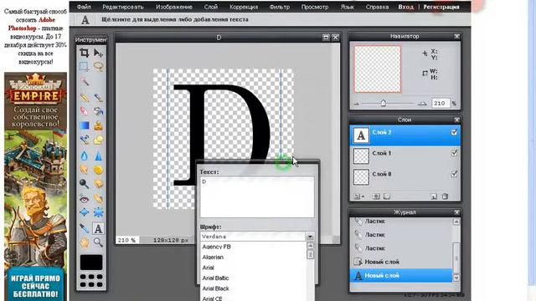
Task: Select the Sponge tool
Action: (x=99, y=170)
